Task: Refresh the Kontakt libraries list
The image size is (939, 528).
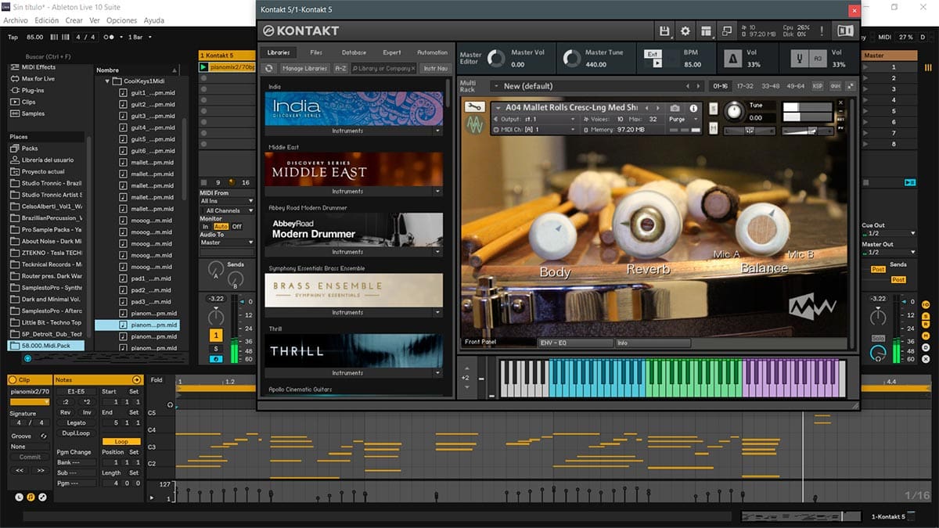Action: click(x=270, y=69)
